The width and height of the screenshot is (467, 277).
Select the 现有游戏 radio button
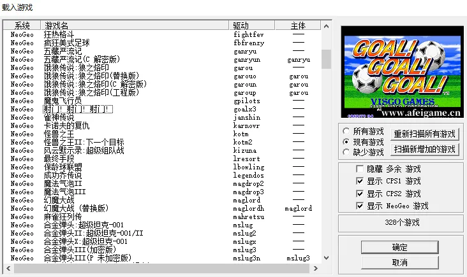coord(346,142)
